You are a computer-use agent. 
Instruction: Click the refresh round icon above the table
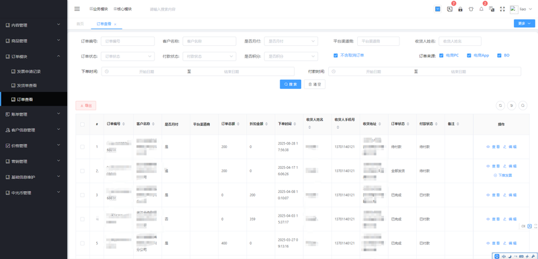coord(500,106)
